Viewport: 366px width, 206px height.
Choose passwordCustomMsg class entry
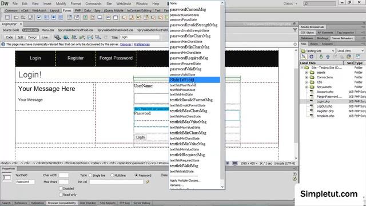click(x=188, y=9)
